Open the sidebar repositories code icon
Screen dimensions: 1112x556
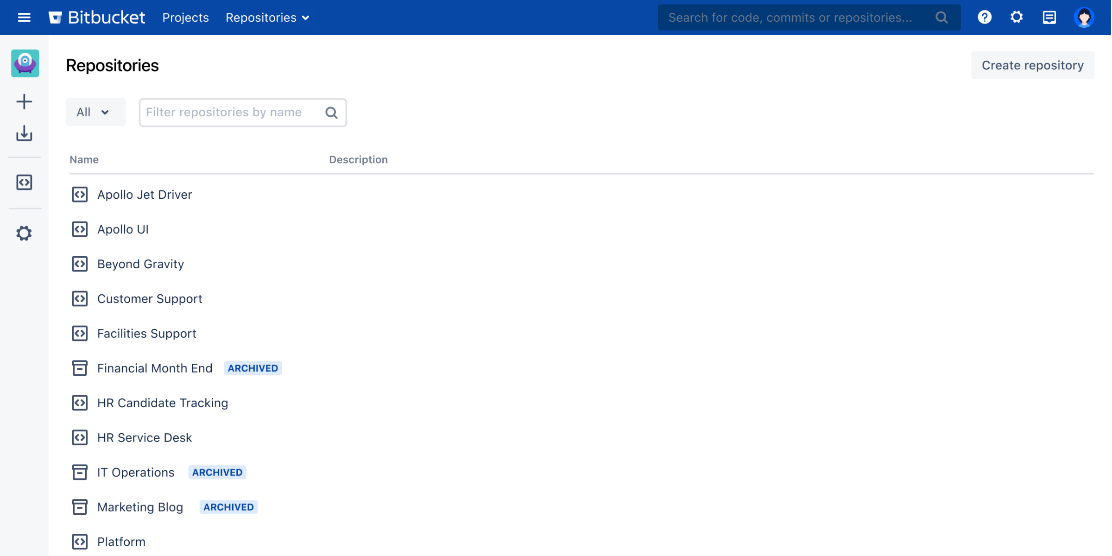click(x=24, y=183)
